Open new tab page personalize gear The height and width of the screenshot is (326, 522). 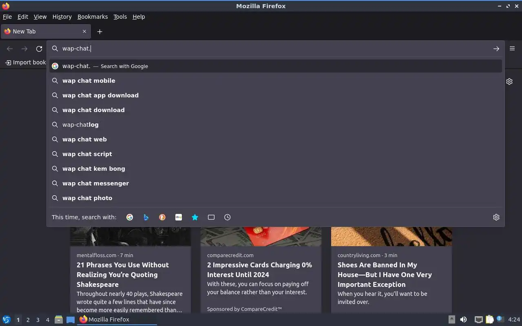[509, 81]
